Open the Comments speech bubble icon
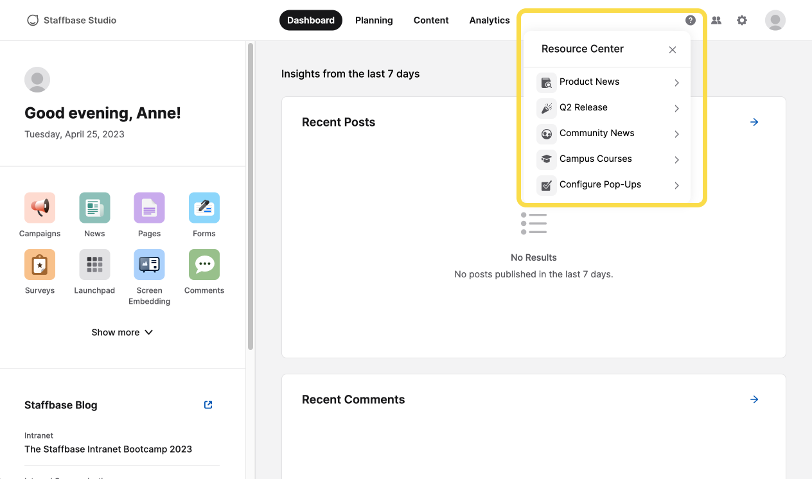Screen dimensions: 812x479 pyautogui.click(x=204, y=265)
